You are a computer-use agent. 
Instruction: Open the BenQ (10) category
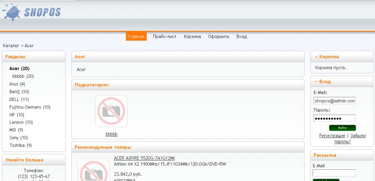(x=19, y=92)
